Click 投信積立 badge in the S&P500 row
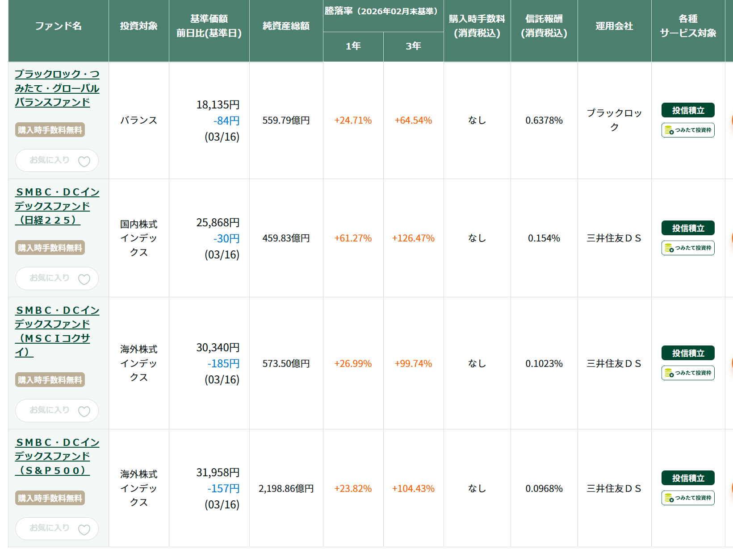The width and height of the screenshot is (733, 549). tap(688, 478)
